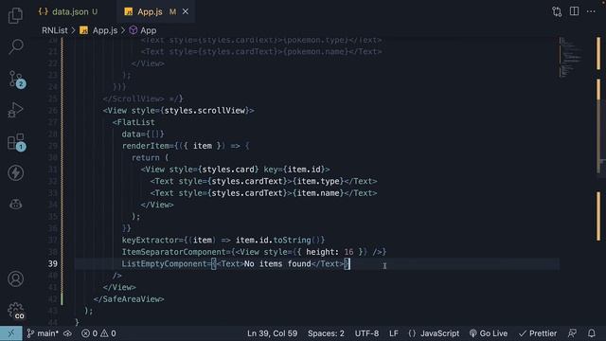Click the feedback icon in status bar

pos(572,333)
